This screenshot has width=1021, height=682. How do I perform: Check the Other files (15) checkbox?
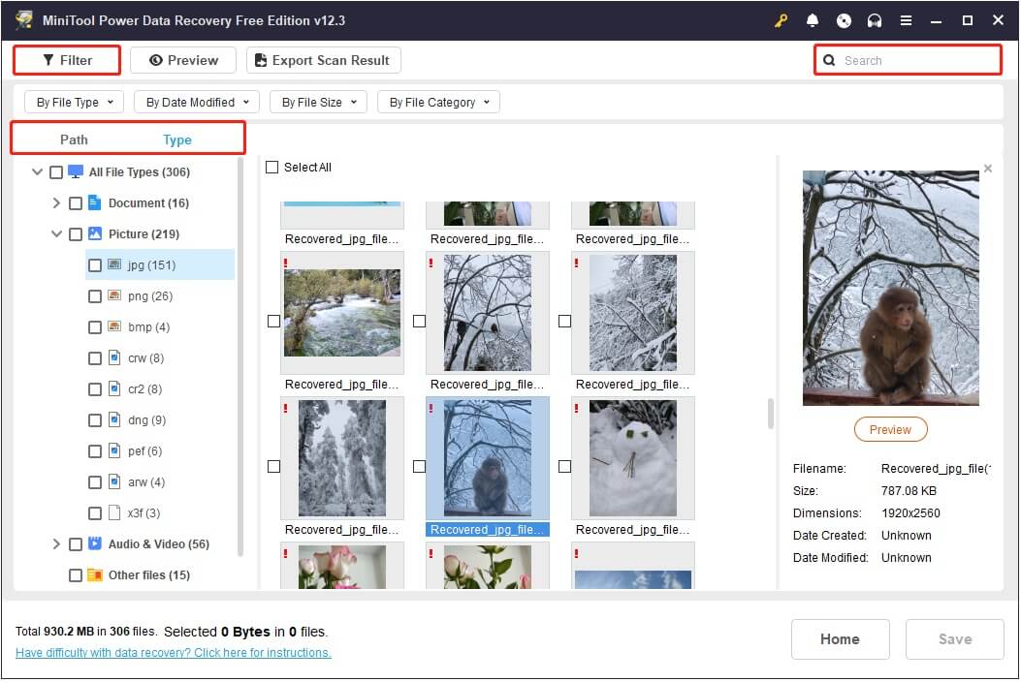pyautogui.click(x=76, y=576)
